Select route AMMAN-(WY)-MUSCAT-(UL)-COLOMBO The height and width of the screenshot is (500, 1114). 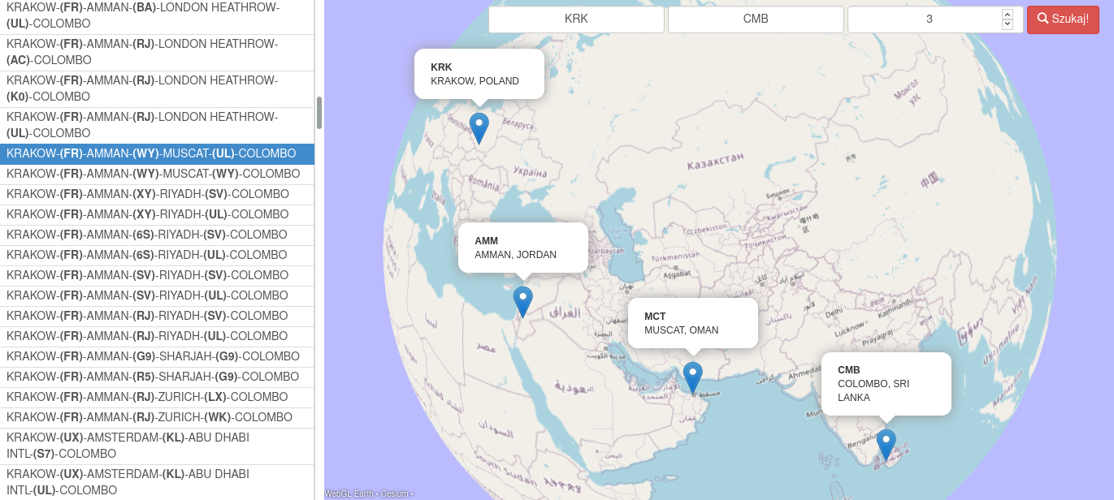click(157, 154)
